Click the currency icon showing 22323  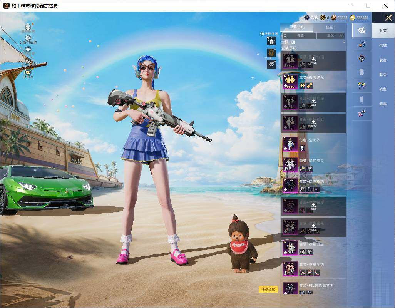point(334,18)
